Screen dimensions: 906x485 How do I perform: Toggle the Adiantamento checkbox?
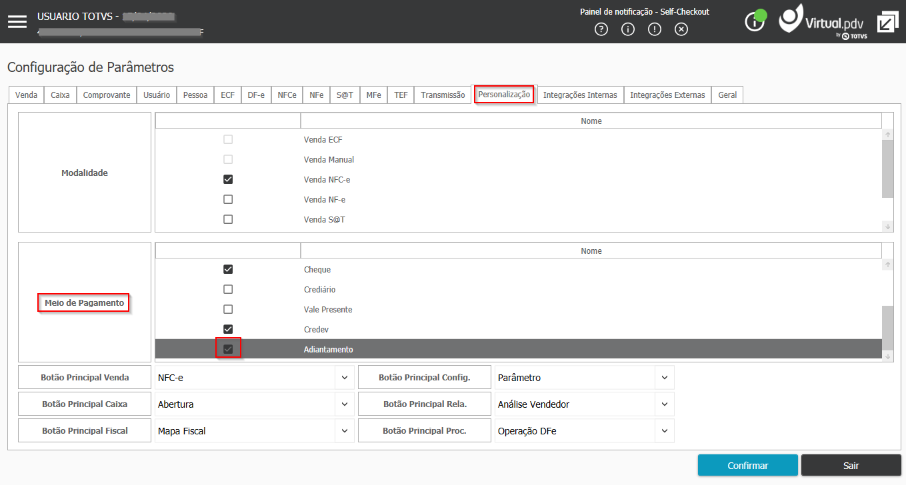[x=228, y=349]
